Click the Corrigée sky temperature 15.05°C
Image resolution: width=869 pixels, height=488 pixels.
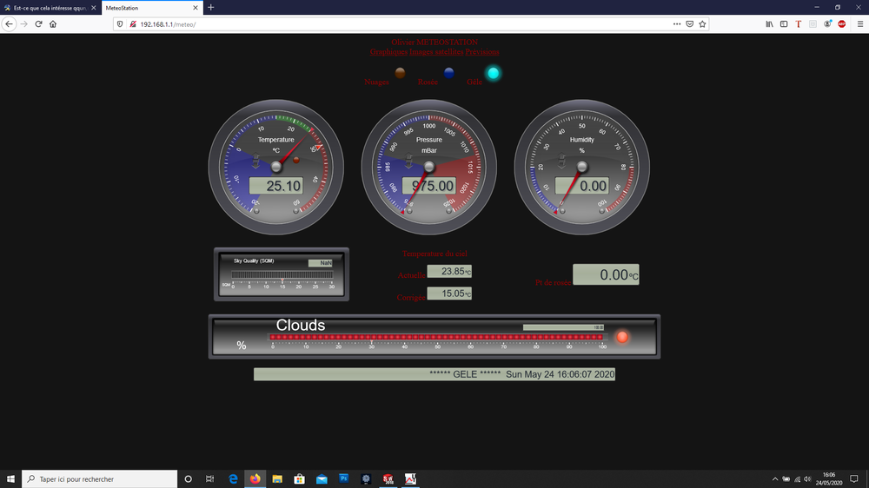[449, 293]
